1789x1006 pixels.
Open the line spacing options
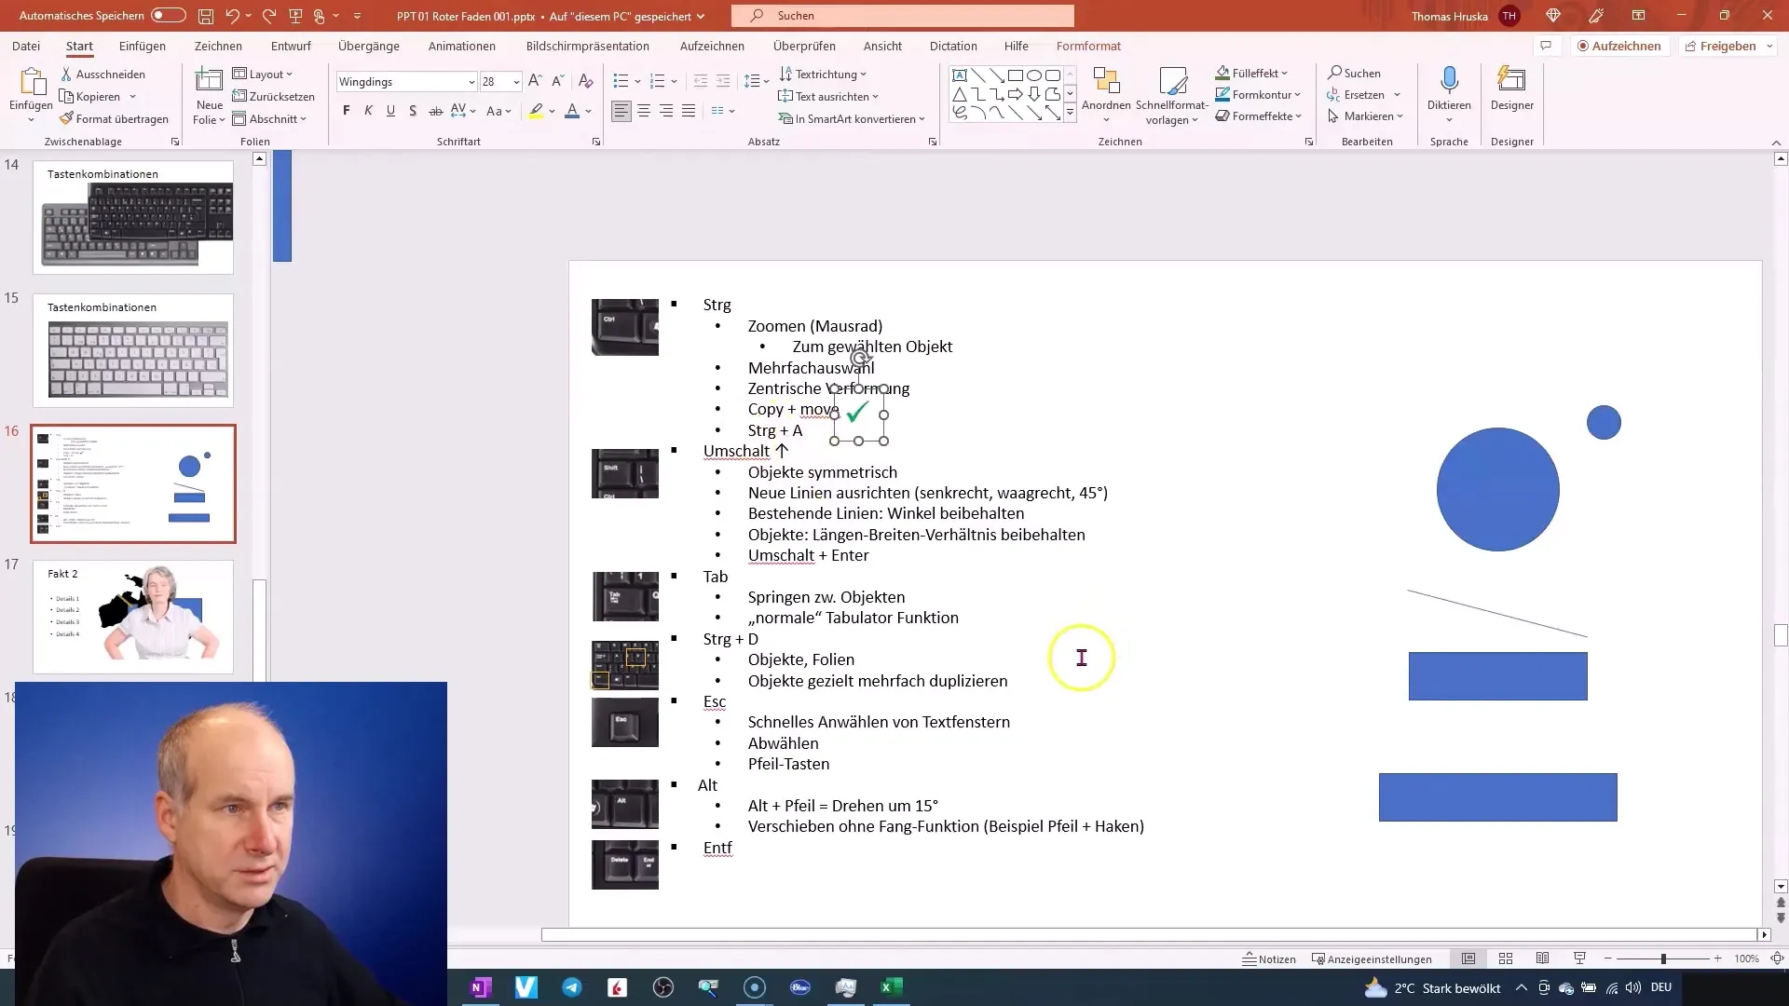point(756,82)
